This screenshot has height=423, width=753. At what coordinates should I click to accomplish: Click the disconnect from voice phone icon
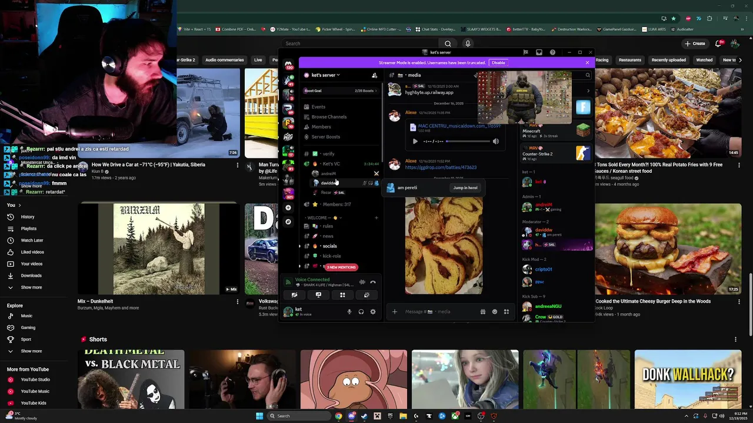pos(373,282)
